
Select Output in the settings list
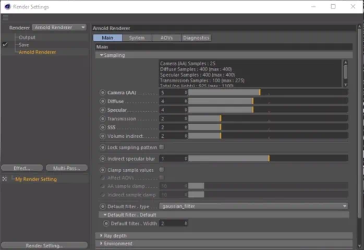[27, 37]
